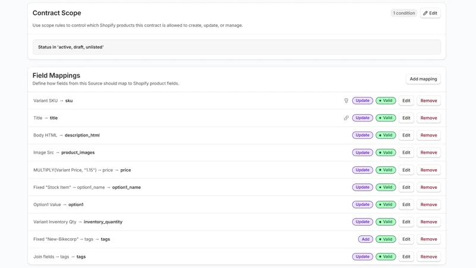Screen dimensions: 476x268
Task: Click the Valid badge in inventory_quantity row
Action: click(x=386, y=222)
